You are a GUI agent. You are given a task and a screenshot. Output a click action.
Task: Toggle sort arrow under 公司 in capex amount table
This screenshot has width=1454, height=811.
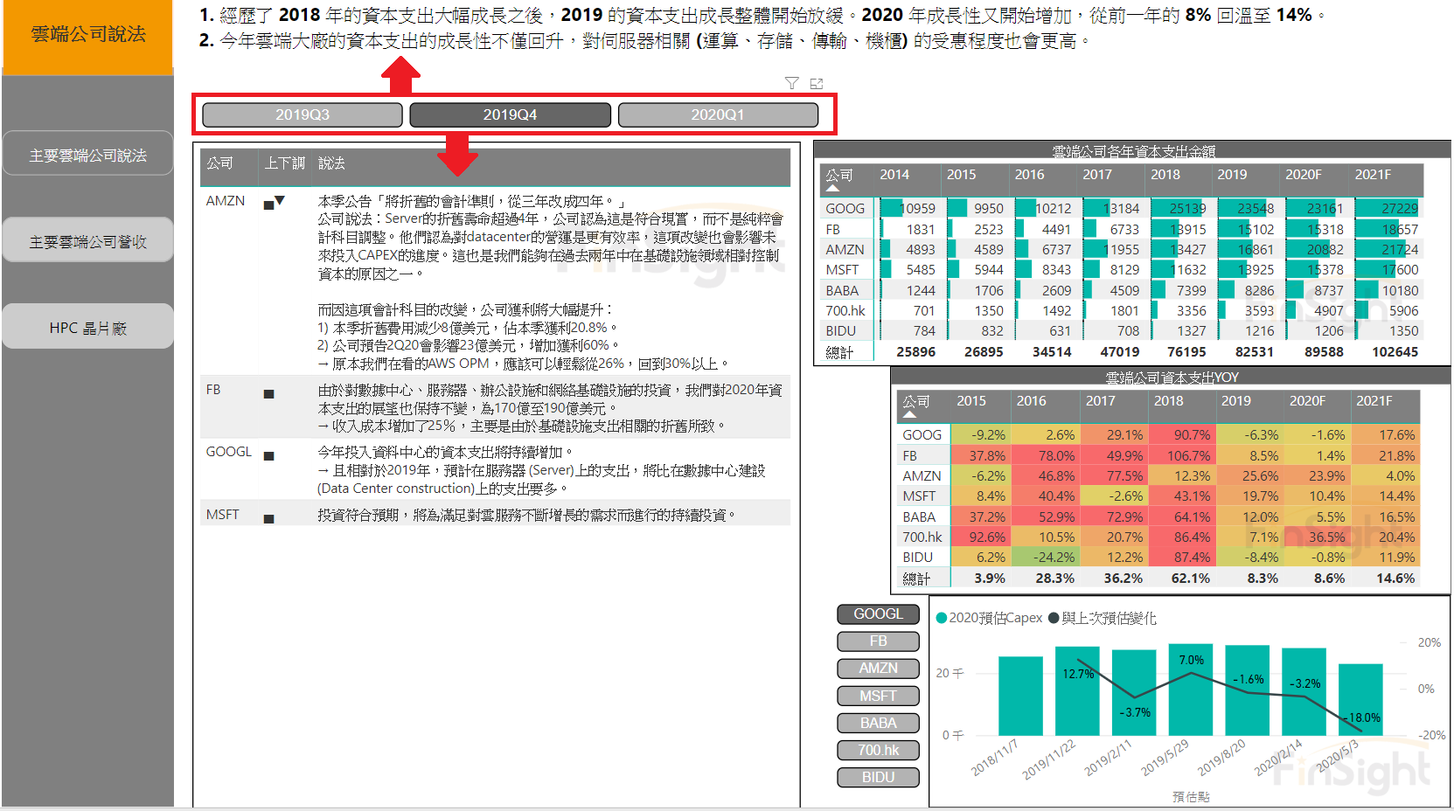[833, 188]
